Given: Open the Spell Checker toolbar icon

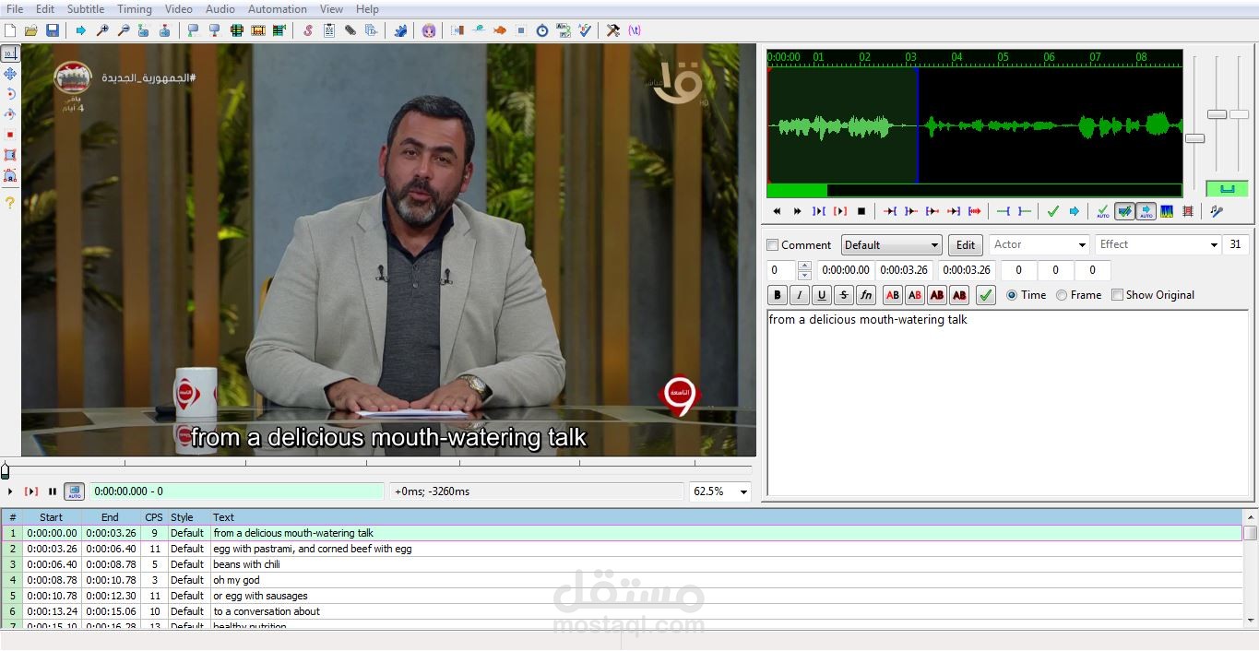Looking at the screenshot, I should pos(585,30).
